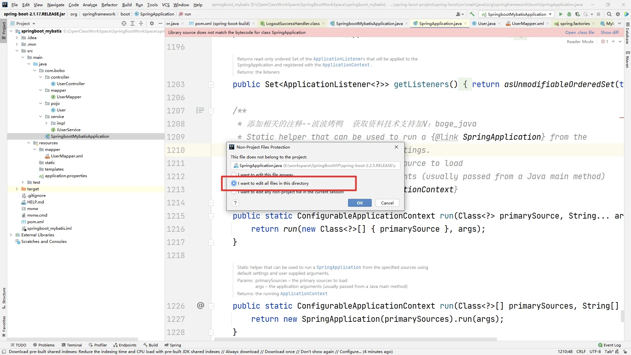Go to next highlighted error arrow
This screenshot has width=631, height=355.
click(620, 41)
